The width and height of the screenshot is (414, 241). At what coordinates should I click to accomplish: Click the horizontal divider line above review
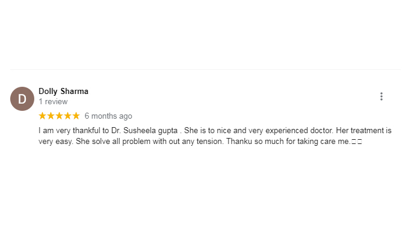coord(205,70)
